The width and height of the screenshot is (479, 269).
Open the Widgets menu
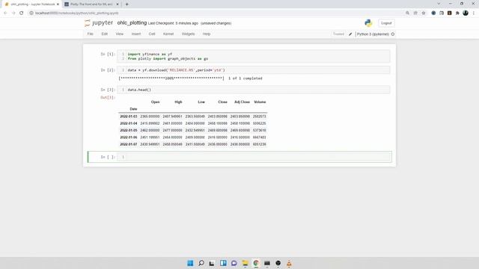point(188,34)
